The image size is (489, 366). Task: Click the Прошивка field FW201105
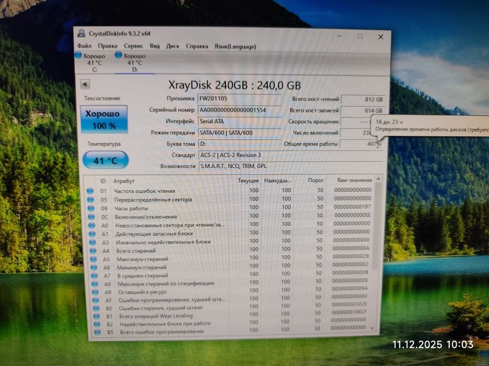[239, 99]
